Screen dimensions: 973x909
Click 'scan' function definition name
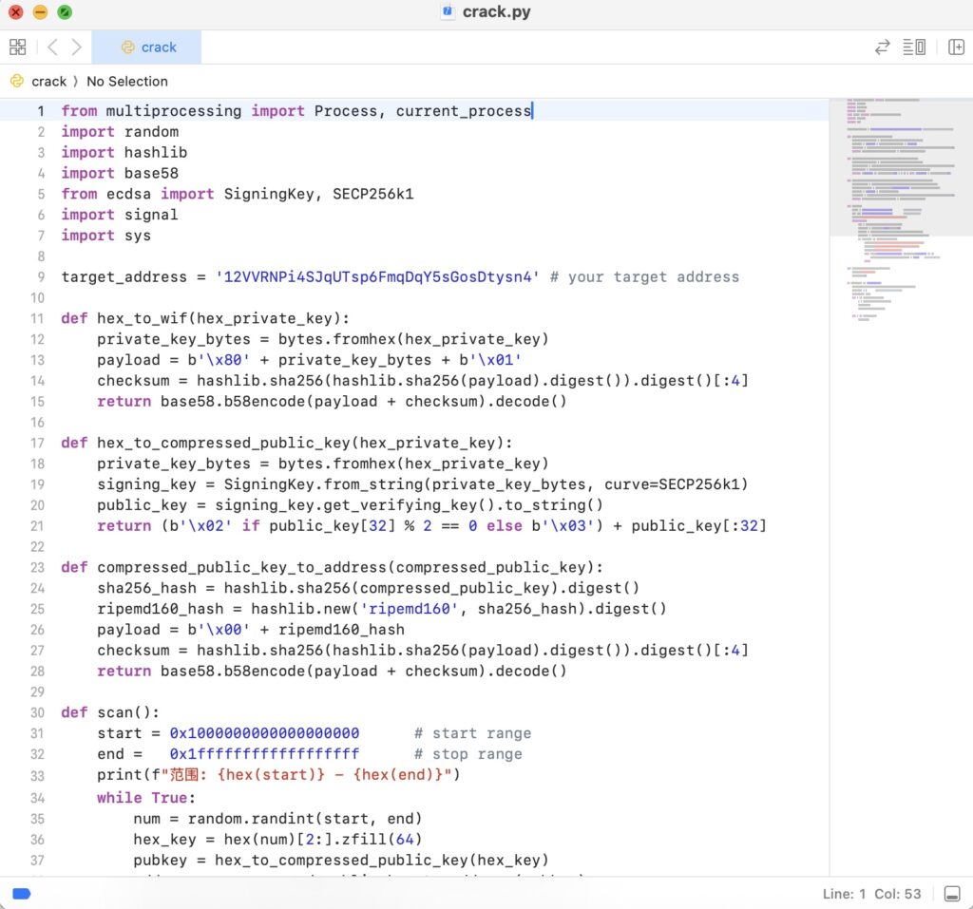pyautogui.click(x=115, y=712)
